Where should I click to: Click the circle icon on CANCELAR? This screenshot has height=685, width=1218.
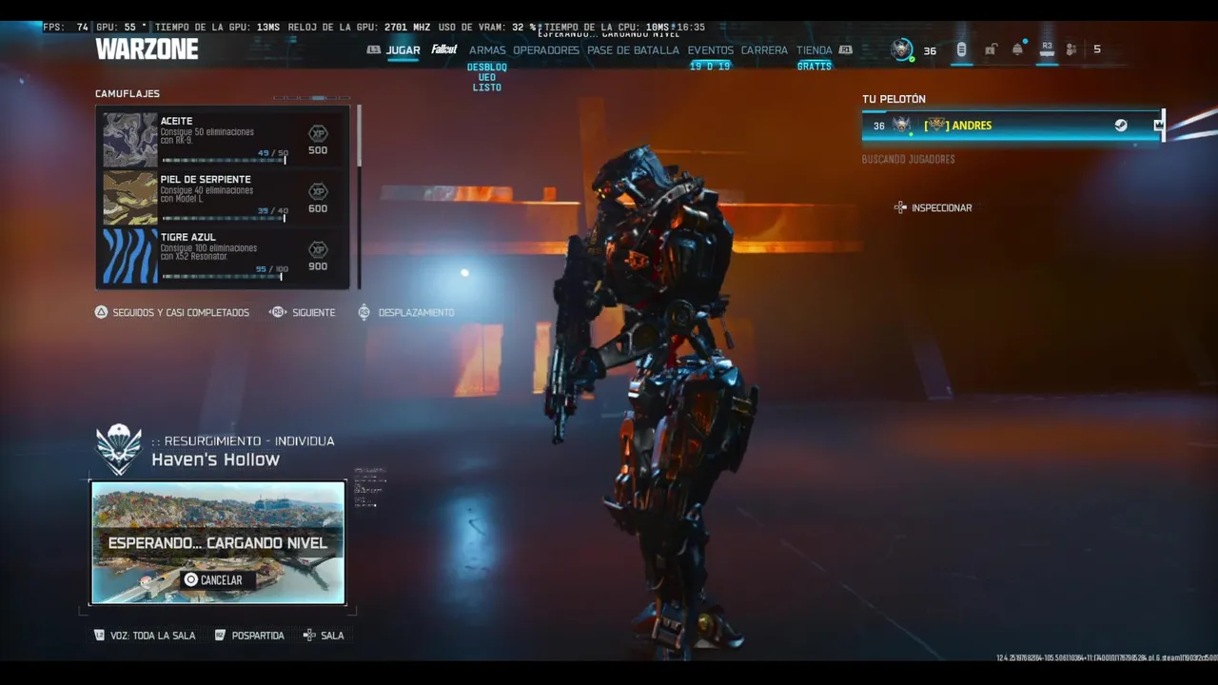pyautogui.click(x=191, y=579)
